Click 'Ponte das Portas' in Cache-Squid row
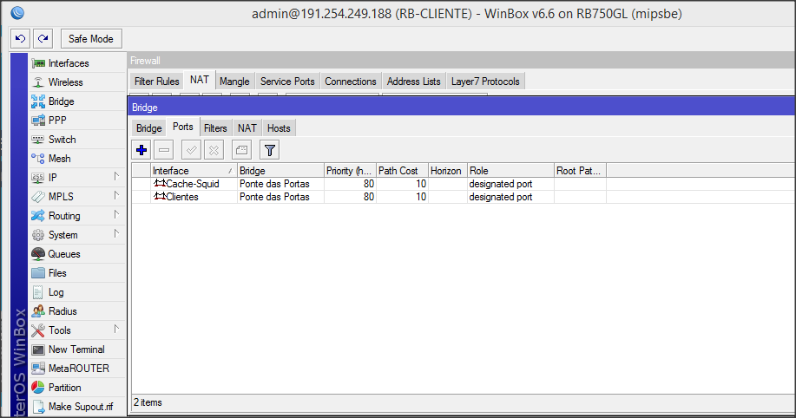 point(274,184)
